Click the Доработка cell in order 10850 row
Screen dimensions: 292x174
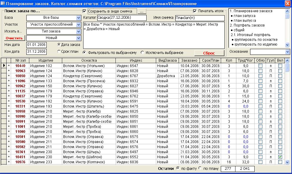pos(168,76)
